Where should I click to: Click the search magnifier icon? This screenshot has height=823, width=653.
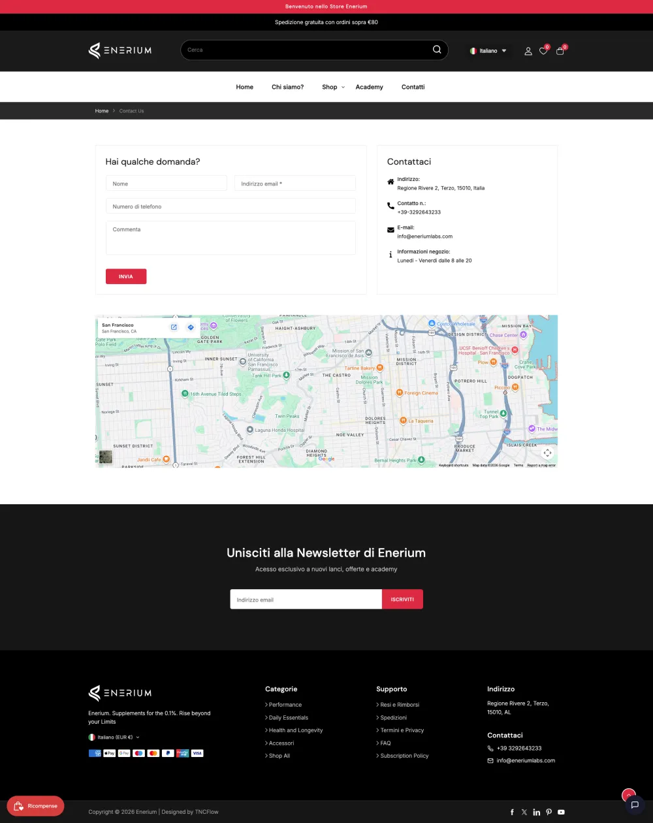(437, 50)
